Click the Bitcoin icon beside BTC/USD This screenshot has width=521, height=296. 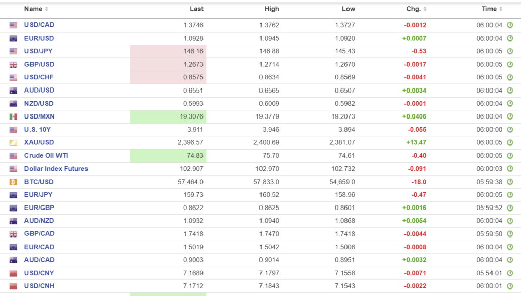click(x=13, y=182)
